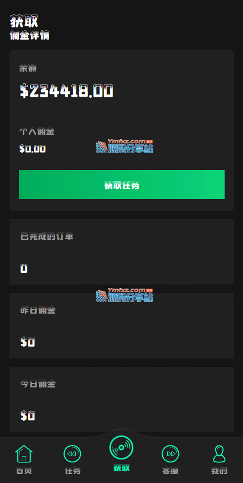243x483 pixels.
Task: Select the 获取 label in bottom navigation
Action: tap(122, 468)
